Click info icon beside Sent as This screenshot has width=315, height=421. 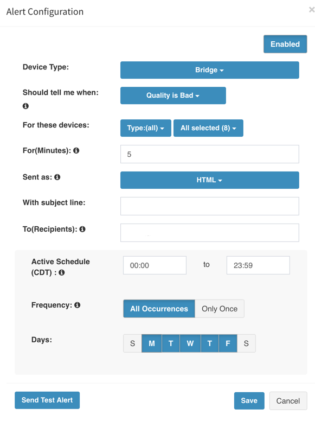(x=57, y=177)
